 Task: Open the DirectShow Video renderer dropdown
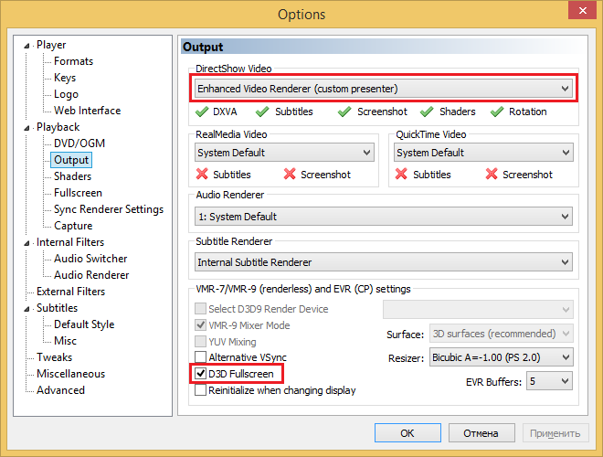point(384,89)
